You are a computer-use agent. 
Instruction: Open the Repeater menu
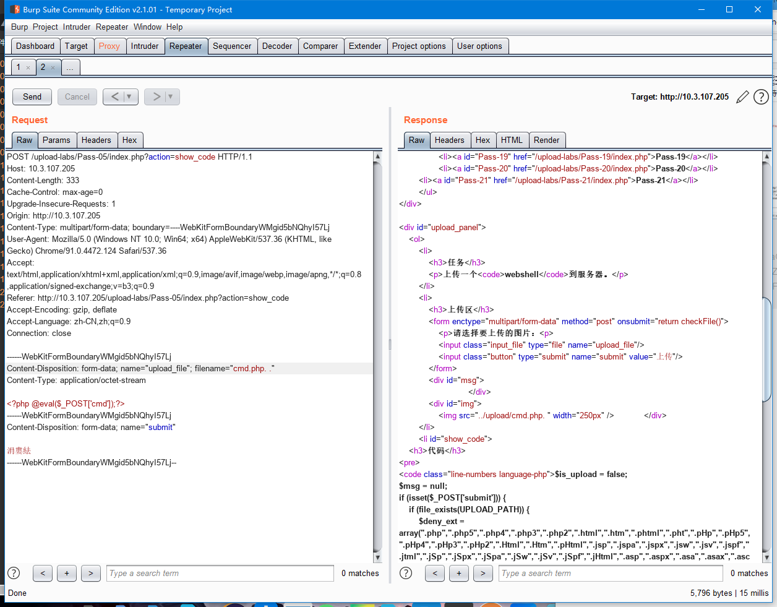pyautogui.click(x=112, y=27)
